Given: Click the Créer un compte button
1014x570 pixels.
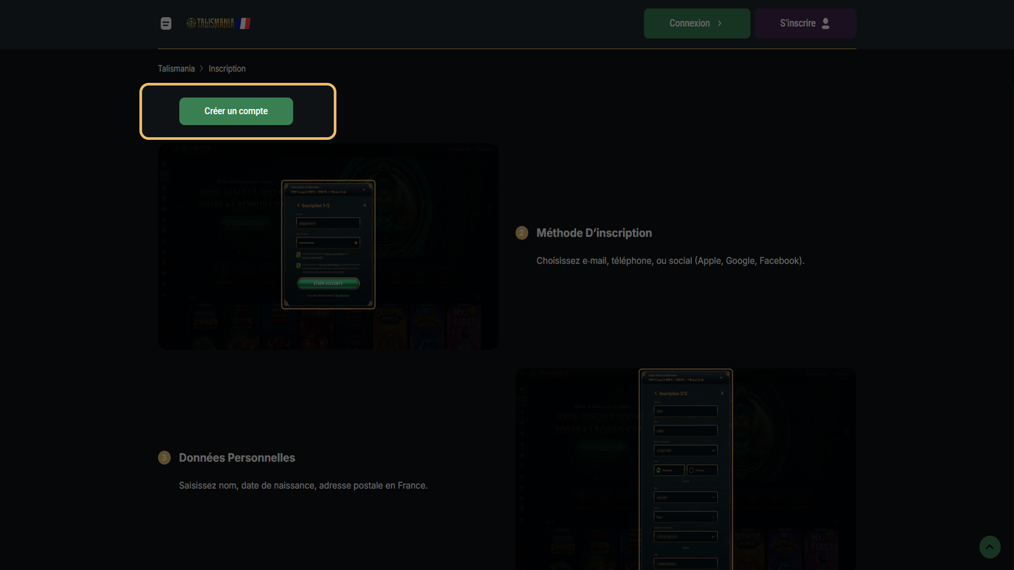Looking at the screenshot, I should 236,111.
